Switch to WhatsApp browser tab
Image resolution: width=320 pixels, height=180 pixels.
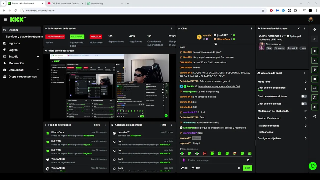tap(105, 3)
